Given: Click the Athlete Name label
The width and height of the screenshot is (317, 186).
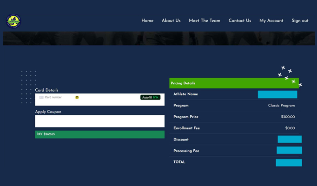Looking at the screenshot, I should pos(185,94).
